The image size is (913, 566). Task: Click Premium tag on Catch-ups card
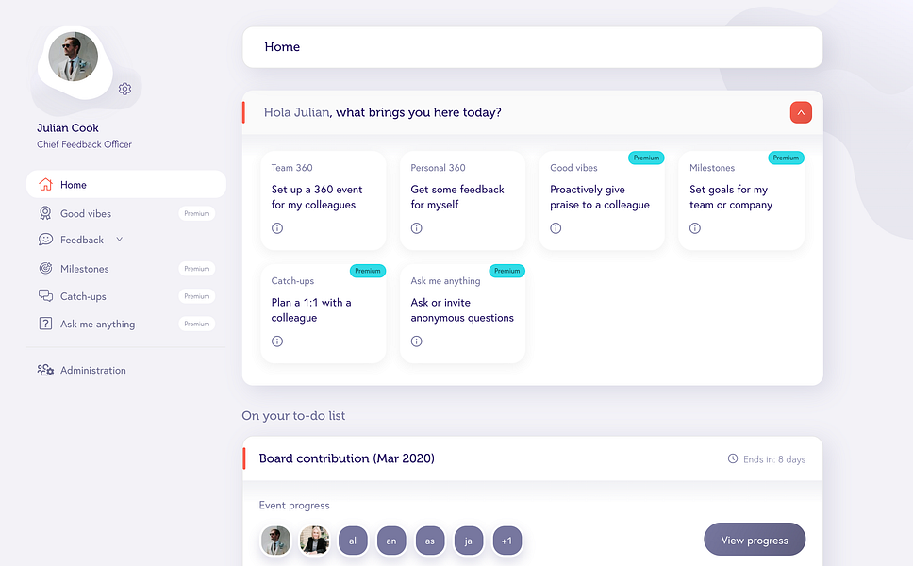pos(368,271)
